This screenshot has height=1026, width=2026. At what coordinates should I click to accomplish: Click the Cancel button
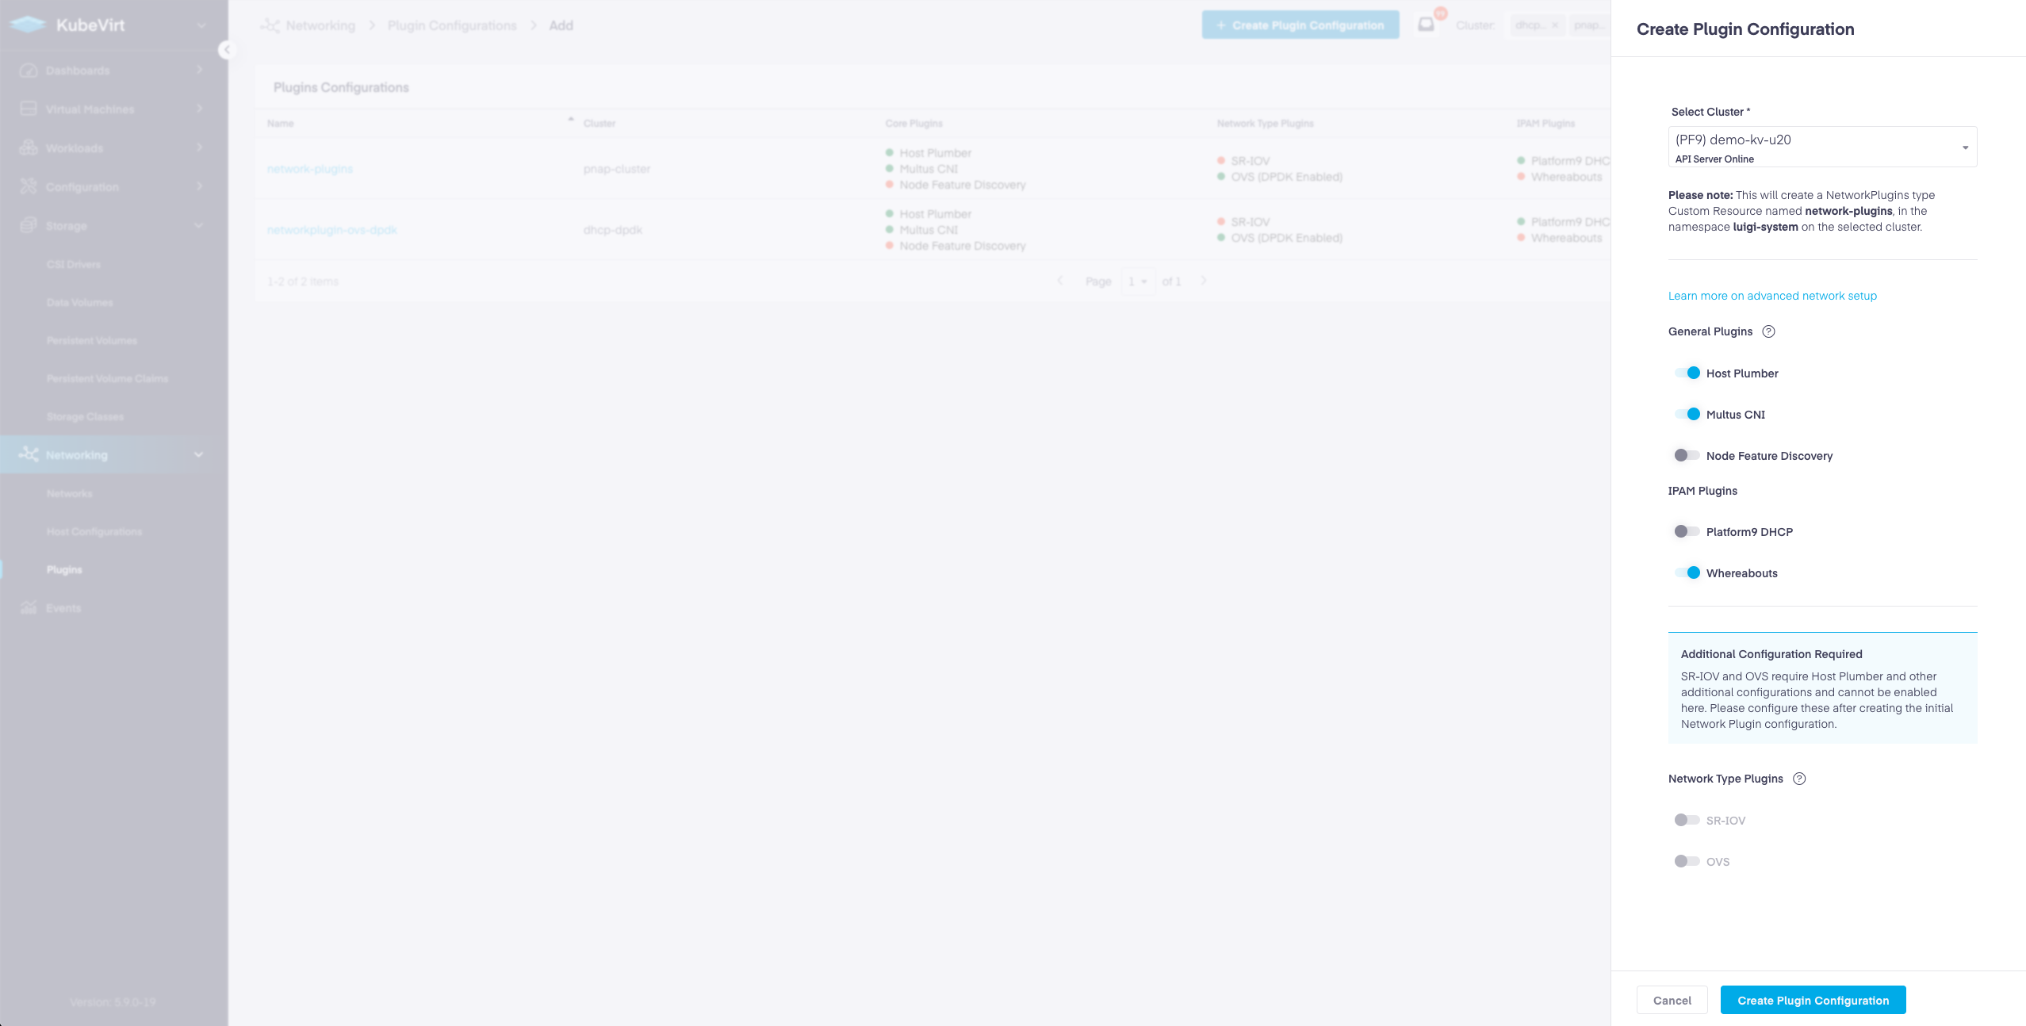pos(1672,1000)
